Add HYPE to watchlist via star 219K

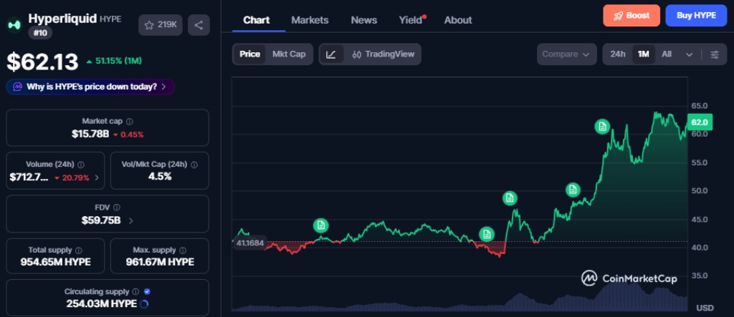click(160, 25)
